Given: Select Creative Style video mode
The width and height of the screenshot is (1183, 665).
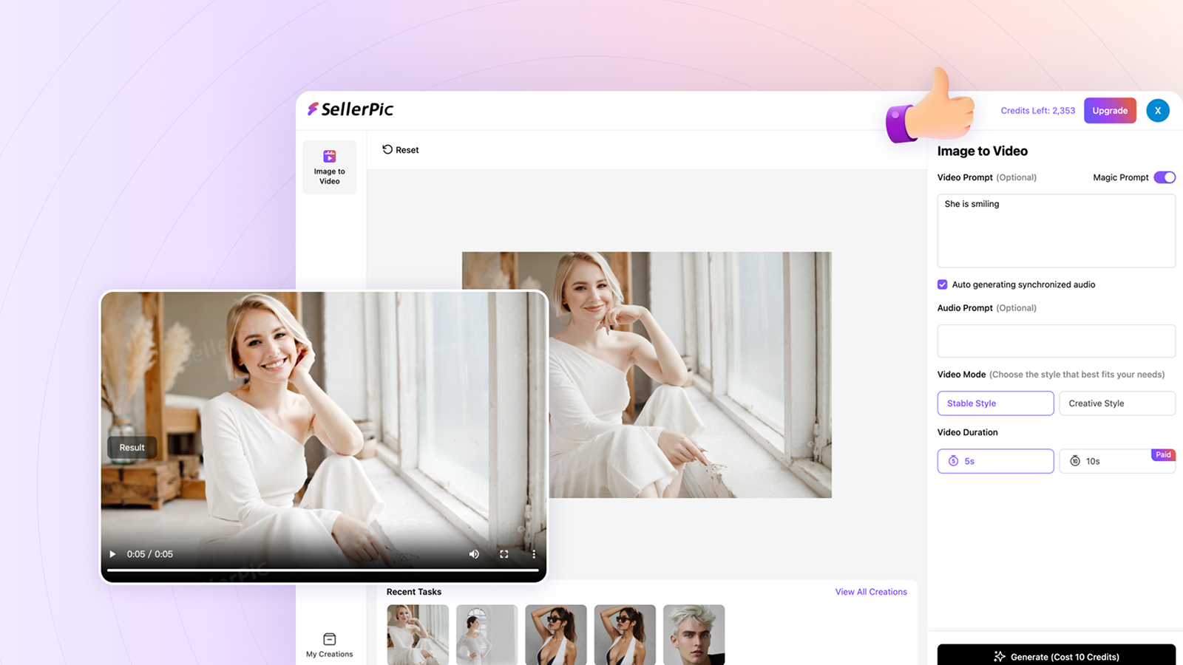Looking at the screenshot, I should point(1116,403).
